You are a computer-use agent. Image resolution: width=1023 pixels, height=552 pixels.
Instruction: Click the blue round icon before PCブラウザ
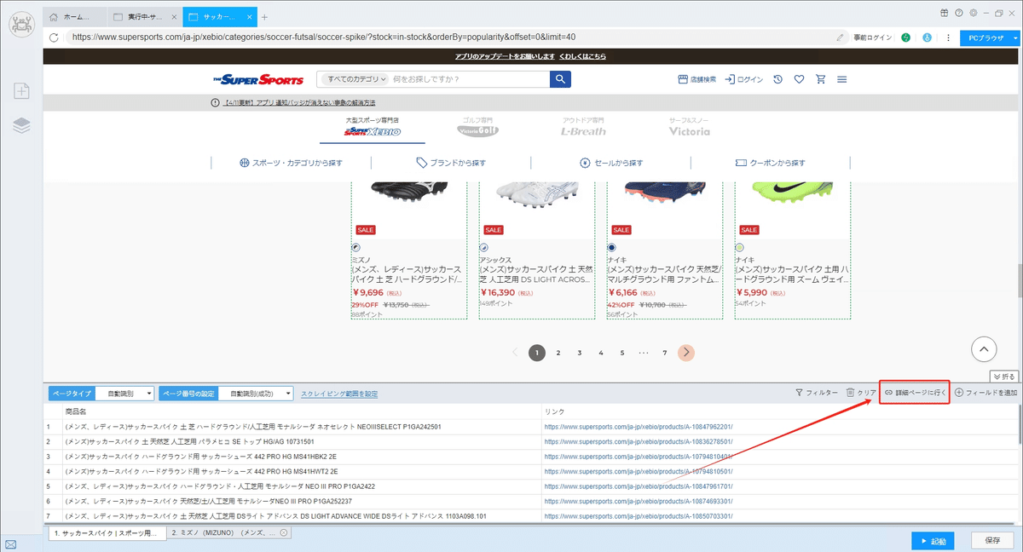[x=926, y=37]
